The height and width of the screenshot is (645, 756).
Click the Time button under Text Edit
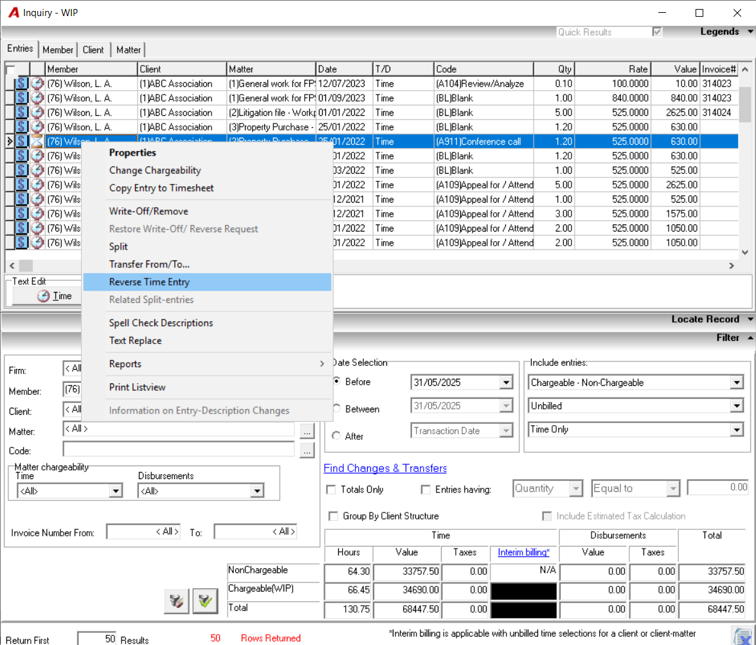[x=47, y=296]
